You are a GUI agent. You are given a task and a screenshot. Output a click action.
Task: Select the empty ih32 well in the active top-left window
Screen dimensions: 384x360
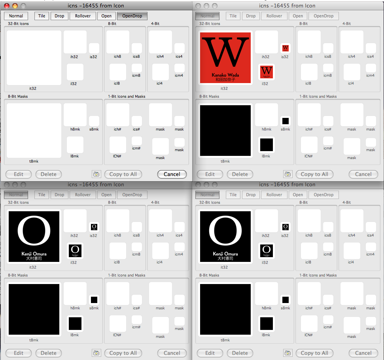click(75, 42)
